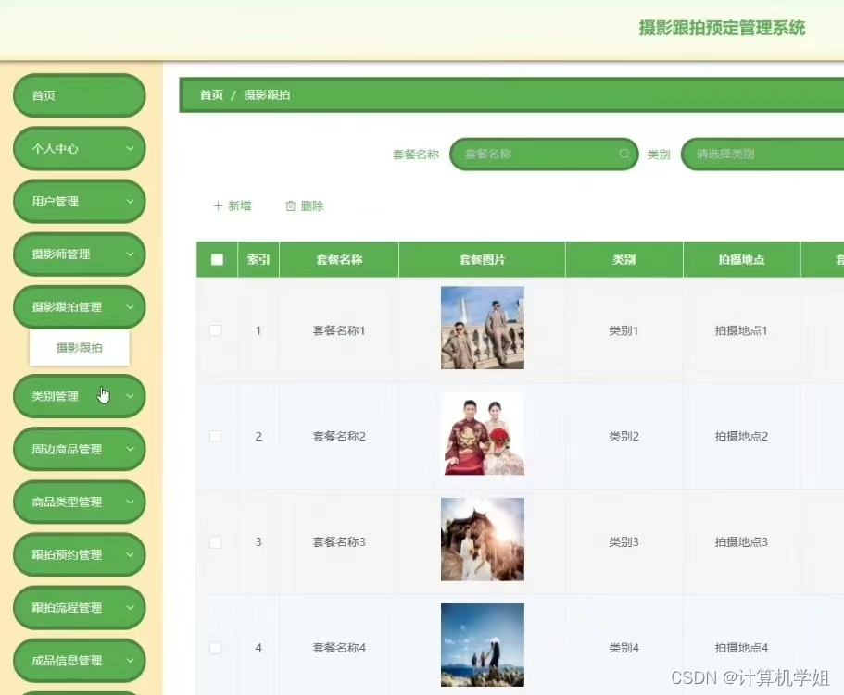Click the plus icon on the 新增 button
Image resolution: width=844 pixels, height=695 pixels.
click(217, 205)
